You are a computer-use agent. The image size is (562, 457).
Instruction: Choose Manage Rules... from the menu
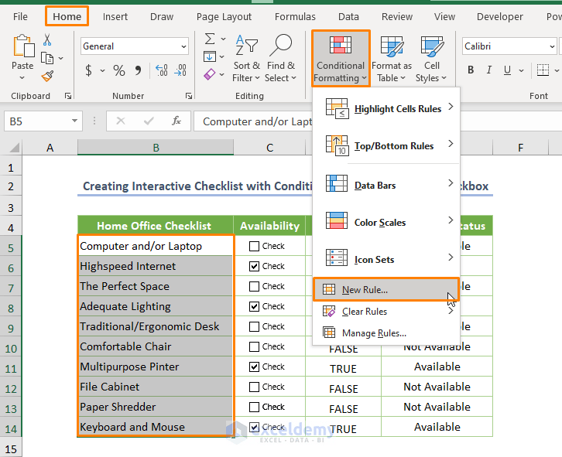386,333
